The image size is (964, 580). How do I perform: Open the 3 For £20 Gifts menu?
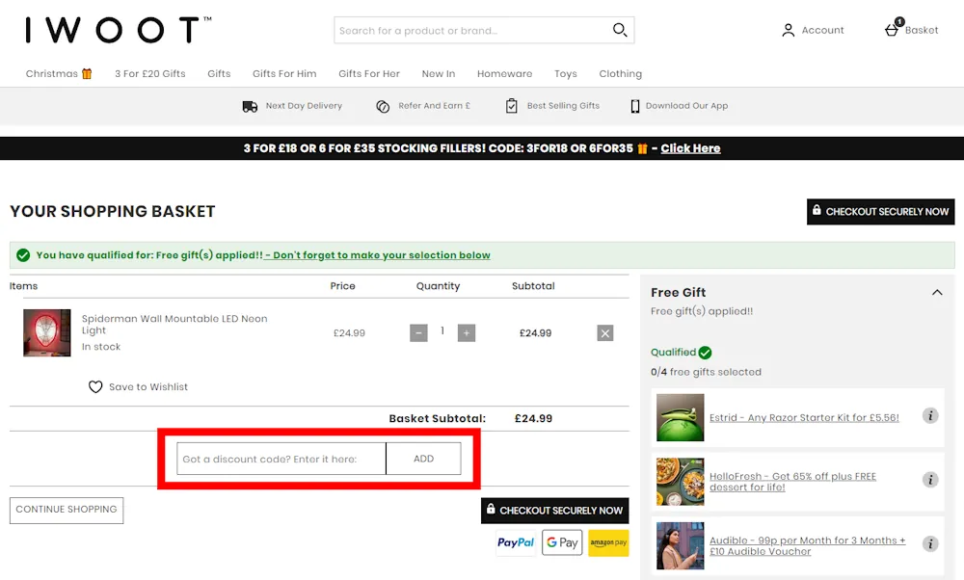point(150,74)
